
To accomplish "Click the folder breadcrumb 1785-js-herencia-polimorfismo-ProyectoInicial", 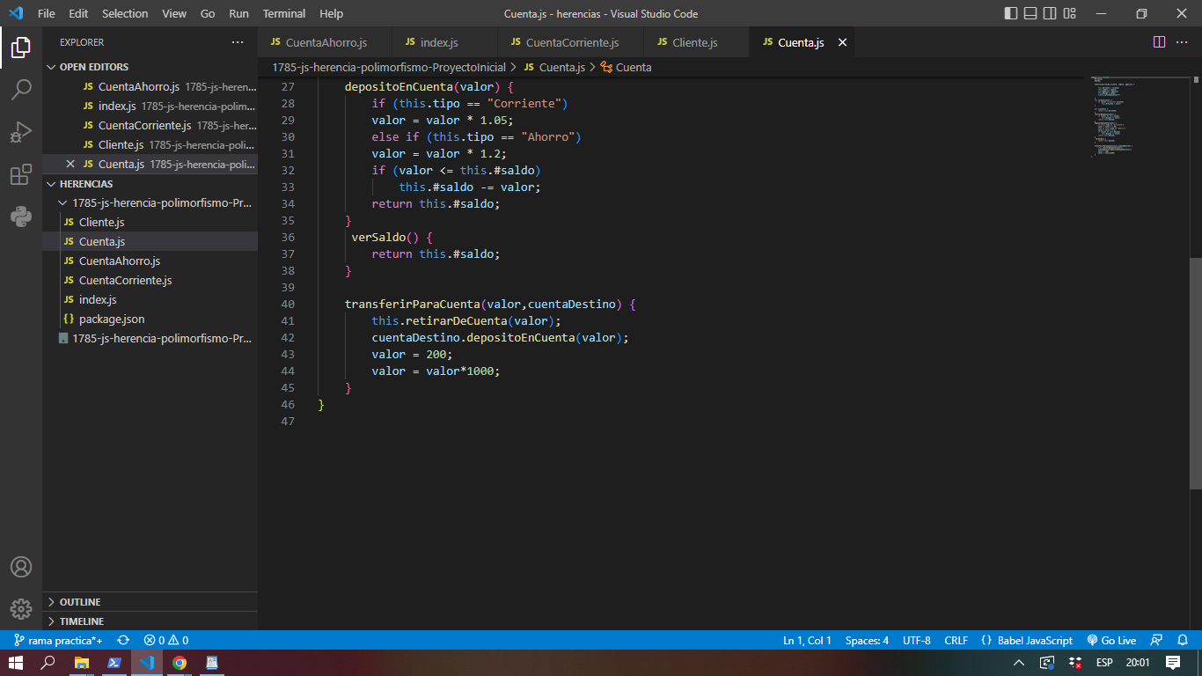I will [x=389, y=67].
